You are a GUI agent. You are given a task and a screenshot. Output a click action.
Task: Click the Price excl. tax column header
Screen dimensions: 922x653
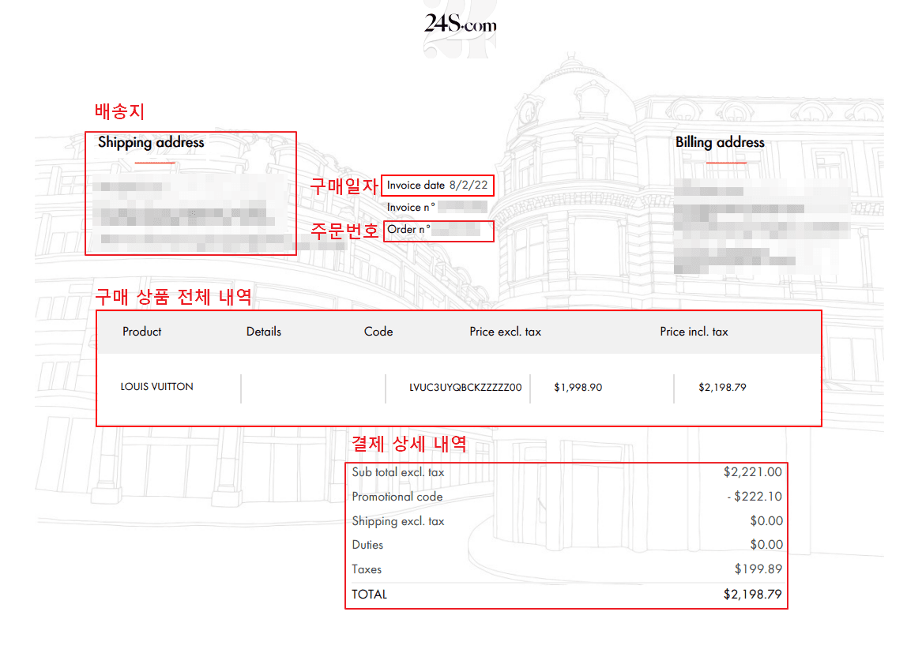(505, 332)
